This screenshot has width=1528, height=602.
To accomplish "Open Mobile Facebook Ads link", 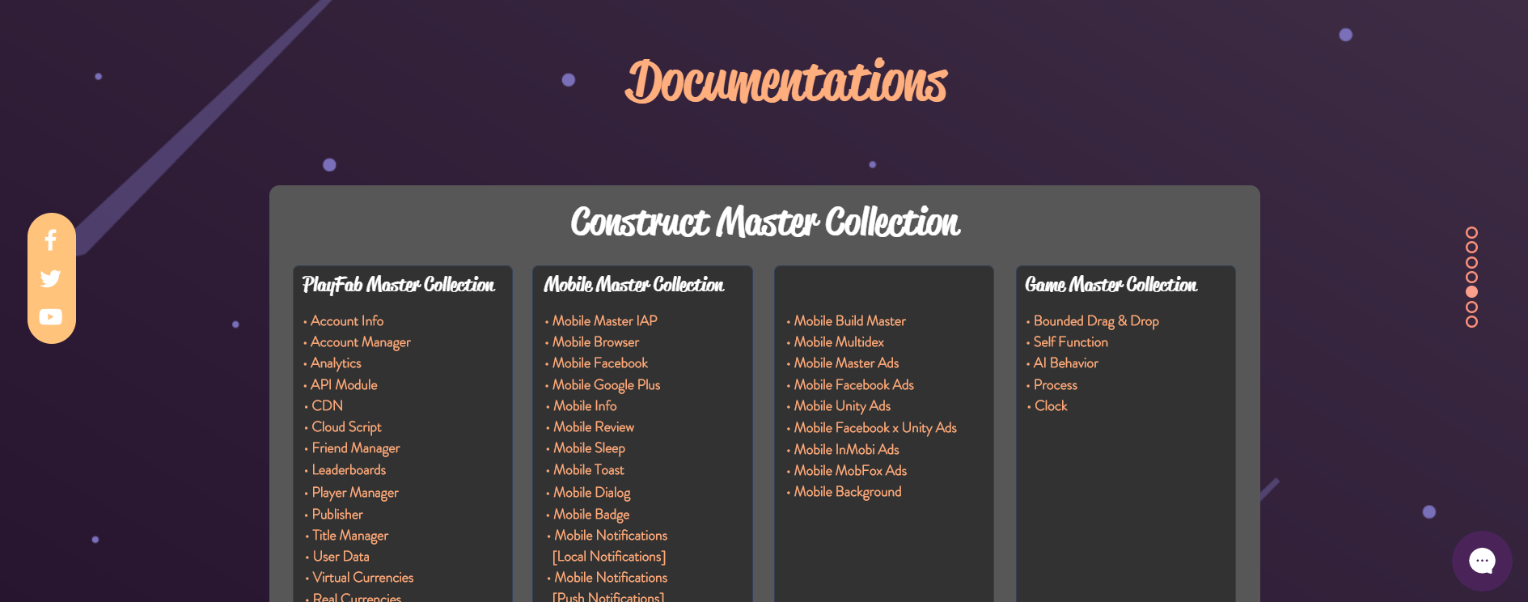I will point(853,385).
